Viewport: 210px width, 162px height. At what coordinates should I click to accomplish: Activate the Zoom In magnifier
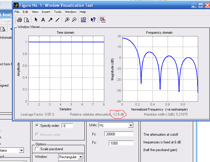pos(67,20)
